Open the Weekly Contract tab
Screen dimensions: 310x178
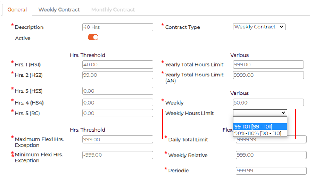tap(59, 9)
